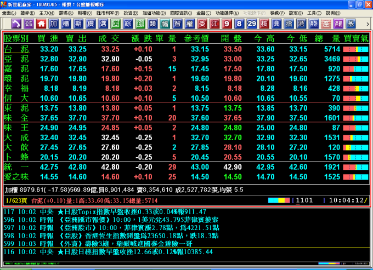Click the red 9 toolbar icon
Viewport: 373px width, 270px height.
point(227,24)
